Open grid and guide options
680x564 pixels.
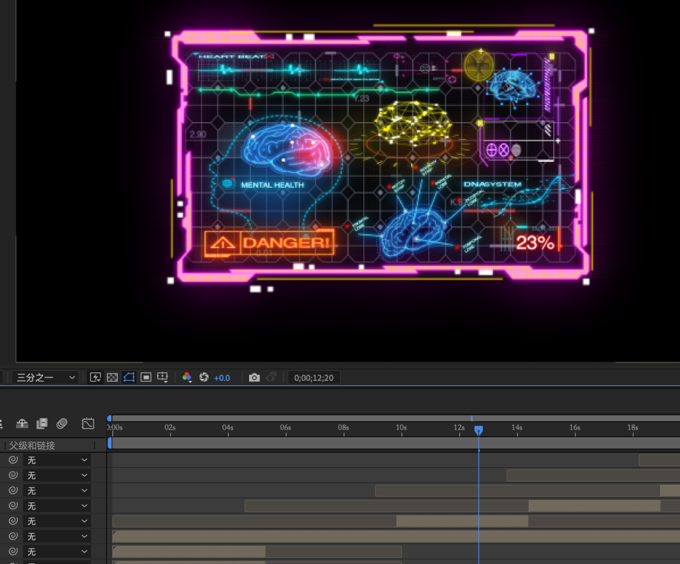pyautogui.click(x=163, y=378)
